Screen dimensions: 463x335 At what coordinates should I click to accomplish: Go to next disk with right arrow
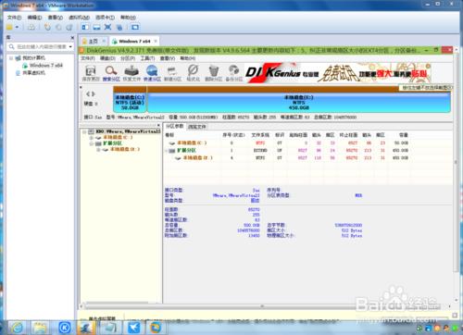pyautogui.click(x=93, y=93)
